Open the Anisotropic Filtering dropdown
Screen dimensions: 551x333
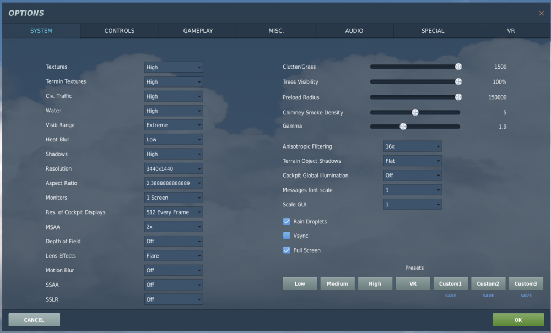click(412, 146)
